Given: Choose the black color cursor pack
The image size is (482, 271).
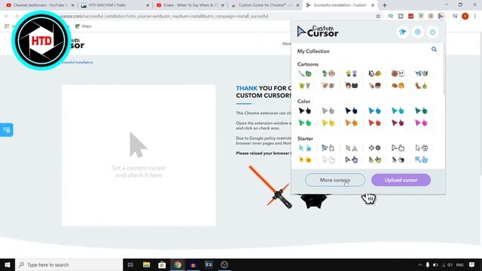Looking at the screenshot, I should point(304,111).
